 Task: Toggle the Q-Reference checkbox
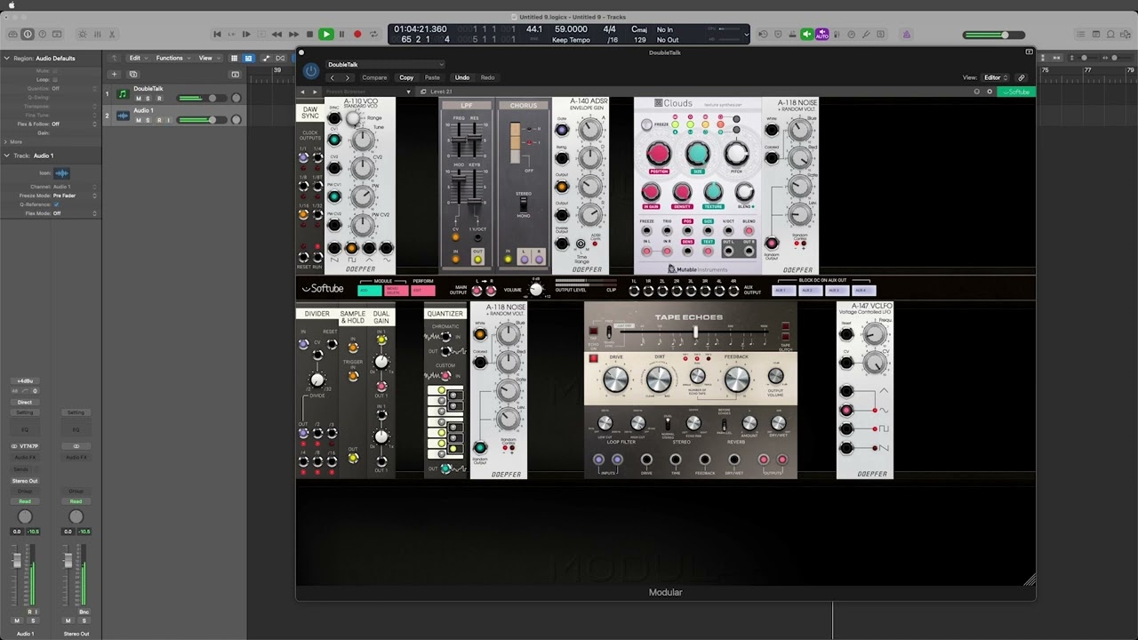pos(55,204)
